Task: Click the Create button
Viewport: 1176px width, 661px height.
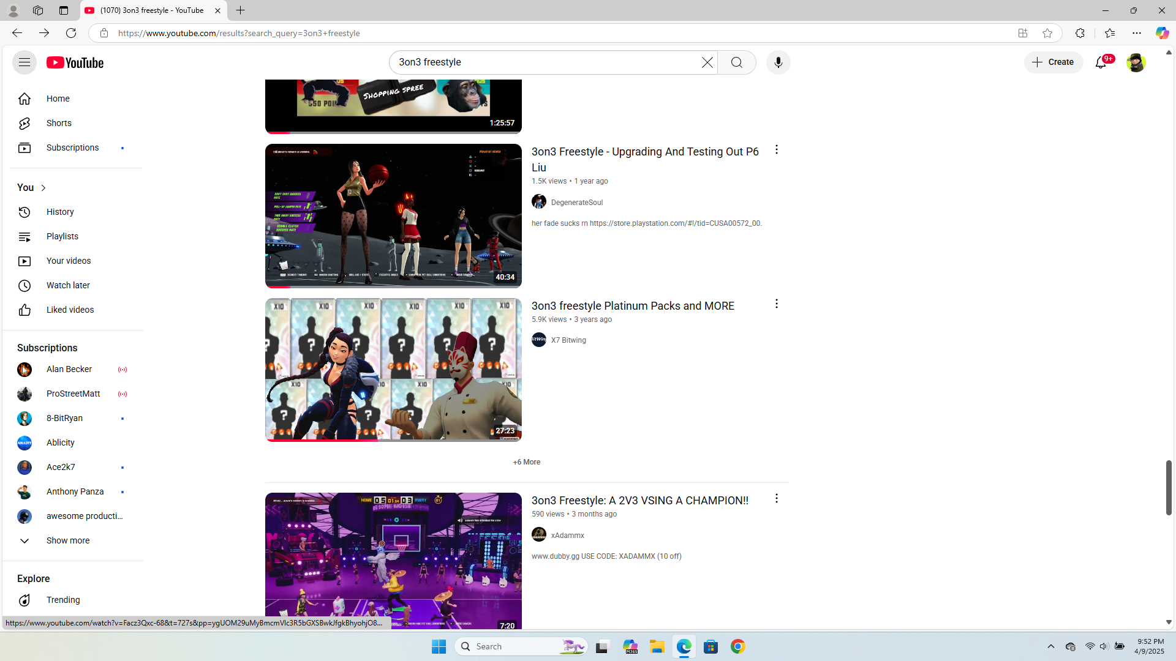Action: point(1053,62)
